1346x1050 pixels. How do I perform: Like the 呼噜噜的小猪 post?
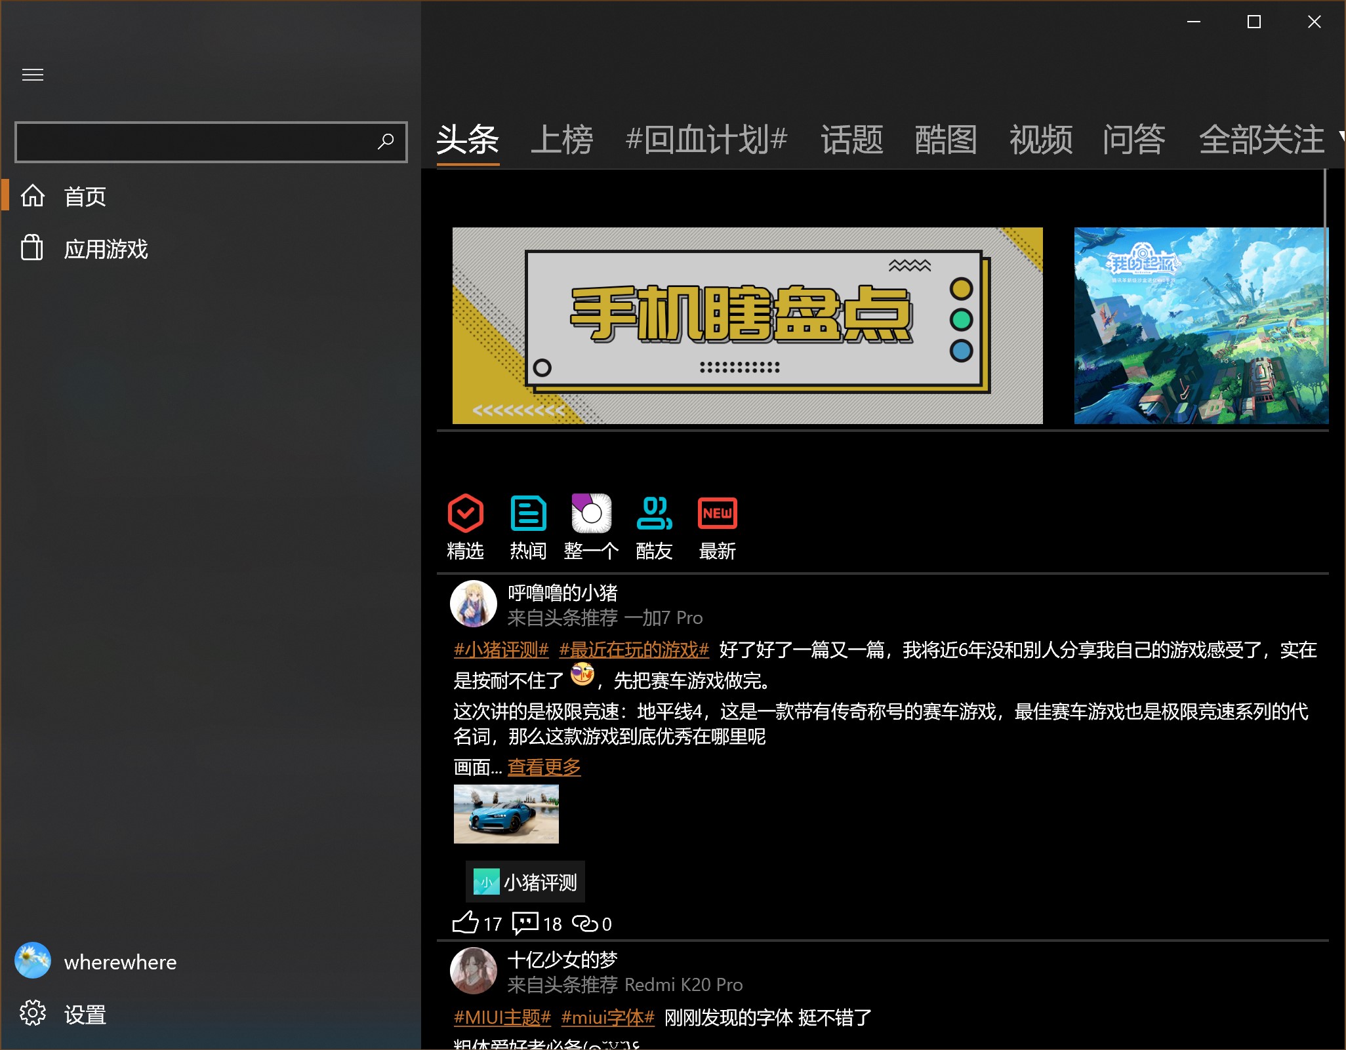point(466,922)
